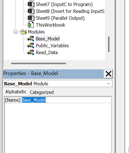Viewport: 129px width, 153px height.
Task: Click the Sheet8 worksheet icon
Action: 31,11
